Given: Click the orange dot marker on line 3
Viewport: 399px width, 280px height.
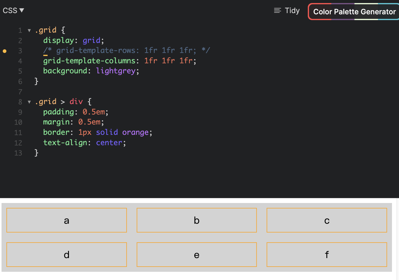Looking at the screenshot, I should (5, 51).
